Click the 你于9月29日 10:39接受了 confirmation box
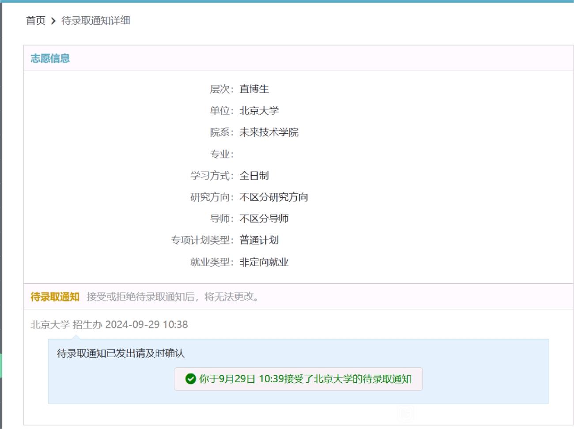This screenshot has height=429, width=574. [298, 379]
